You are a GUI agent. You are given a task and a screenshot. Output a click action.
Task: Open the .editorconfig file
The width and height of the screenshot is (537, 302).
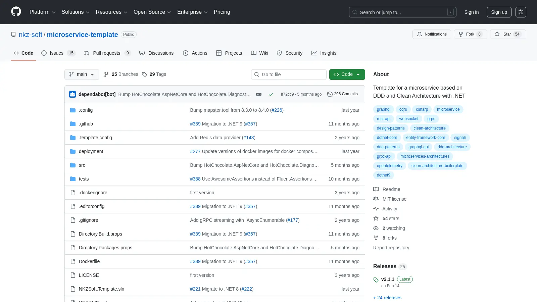coord(92,206)
